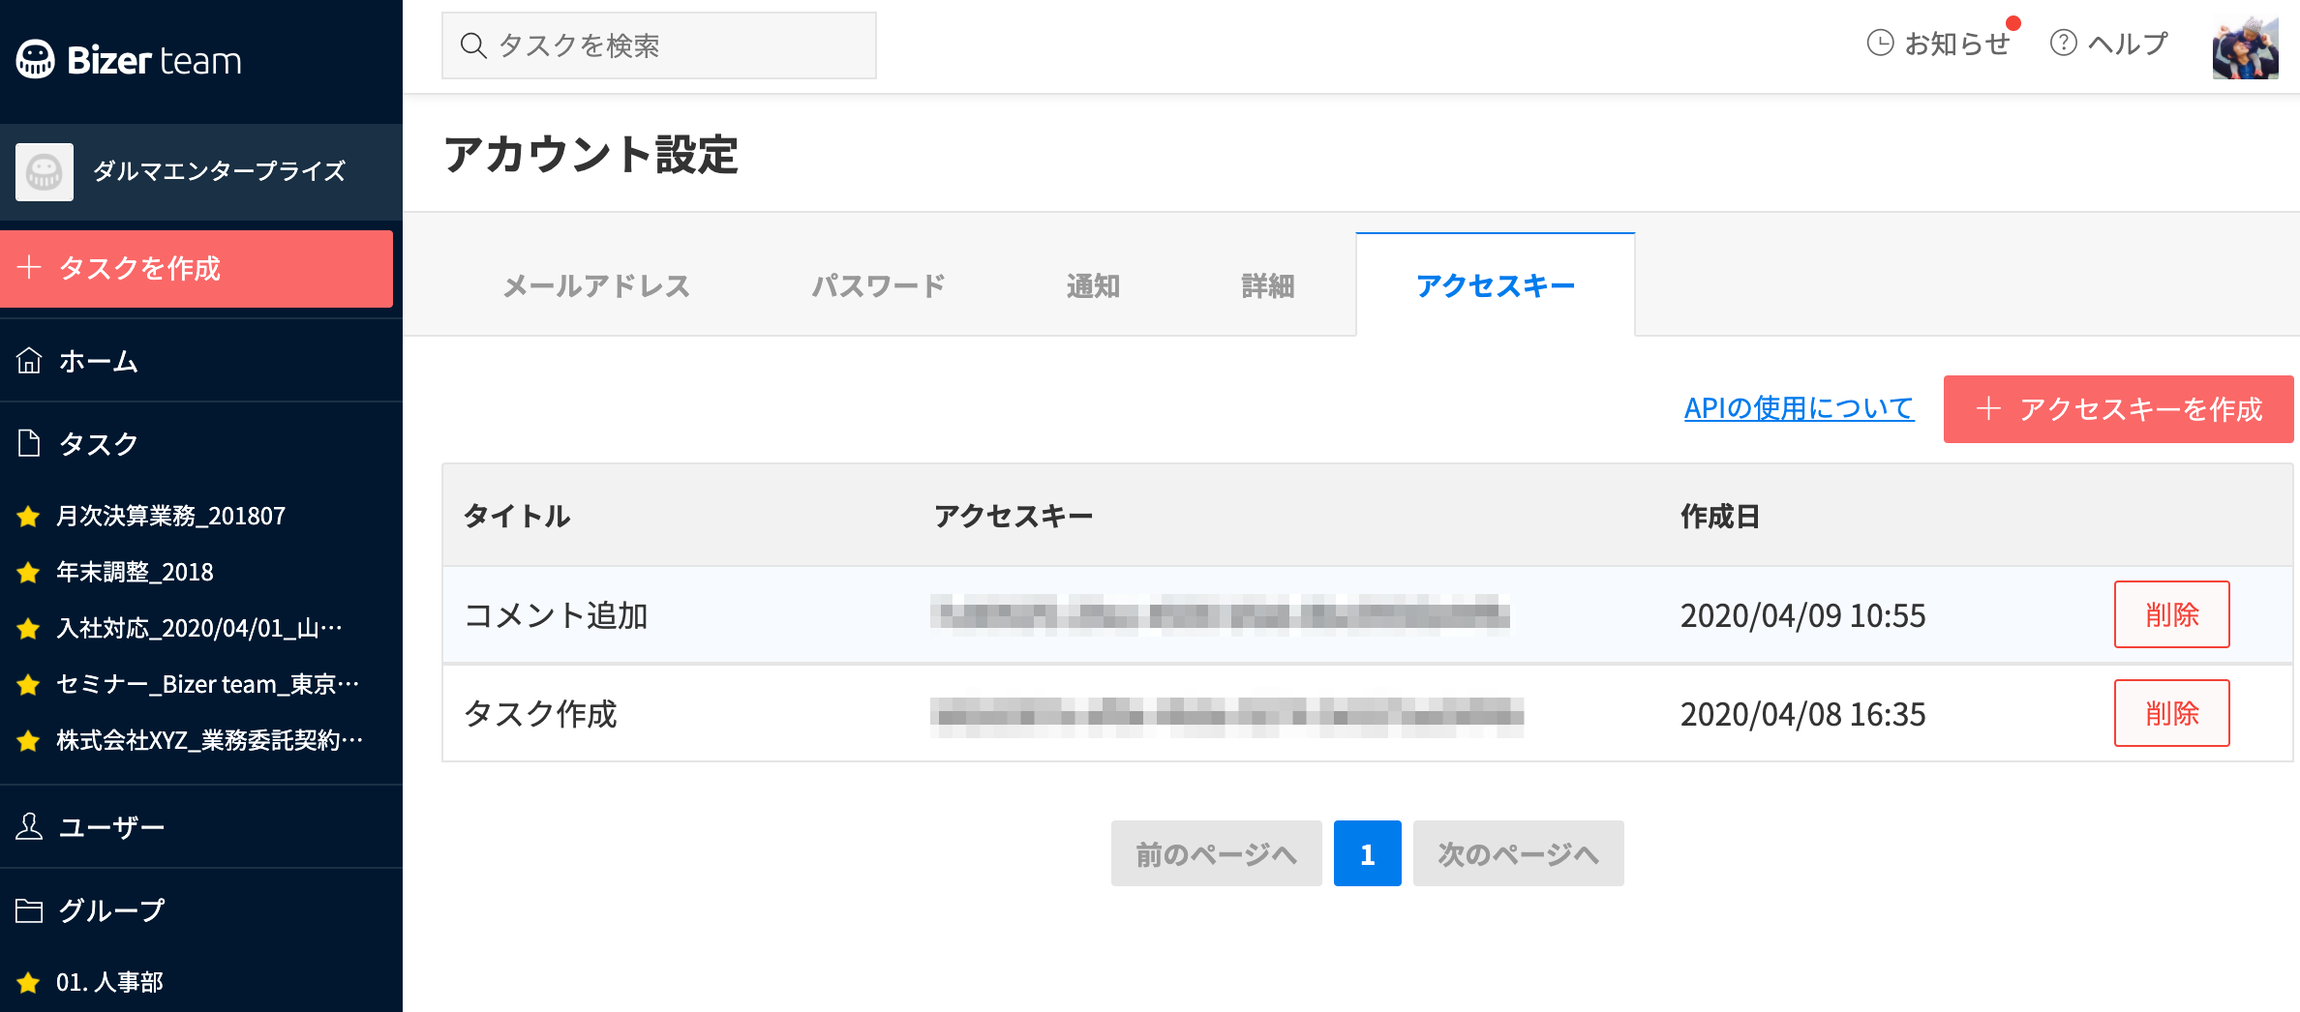Open the user profile avatar photo
This screenshot has height=1012, width=2300.
(x=2245, y=45)
